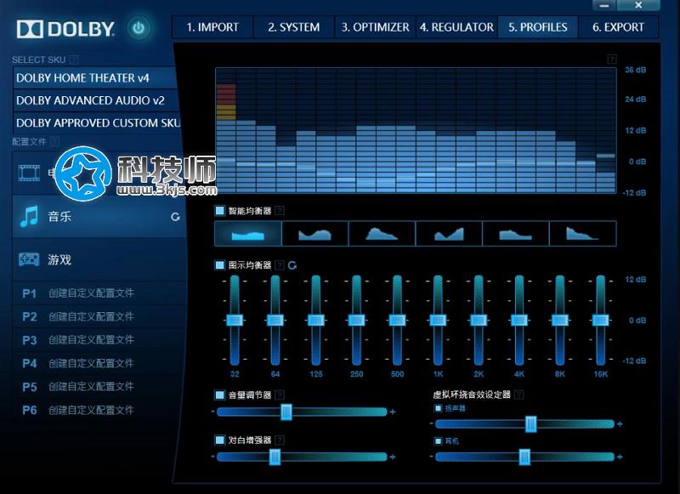Click the 对白增强器 slider handle
This screenshot has height=494, width=680.
(275, 457)
